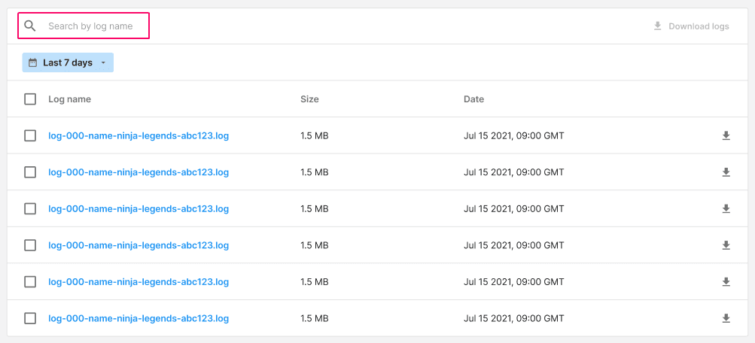This screenshot has height=343, width=755.
Task: Click the dropdown arrow beside Last 7 days
Action: (x=103, y=63)
